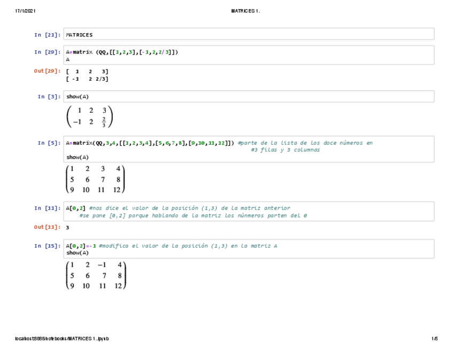Click the comment '#3 filas y 3 columnas'
The width and height of the screenshot is (453, 350).
pos(285,150)
